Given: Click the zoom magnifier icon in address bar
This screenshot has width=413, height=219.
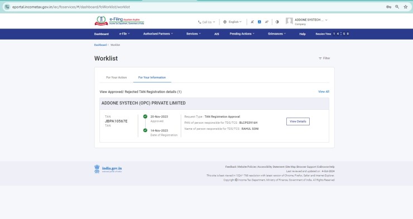Looking at the screenshot, I should [397, 7].
